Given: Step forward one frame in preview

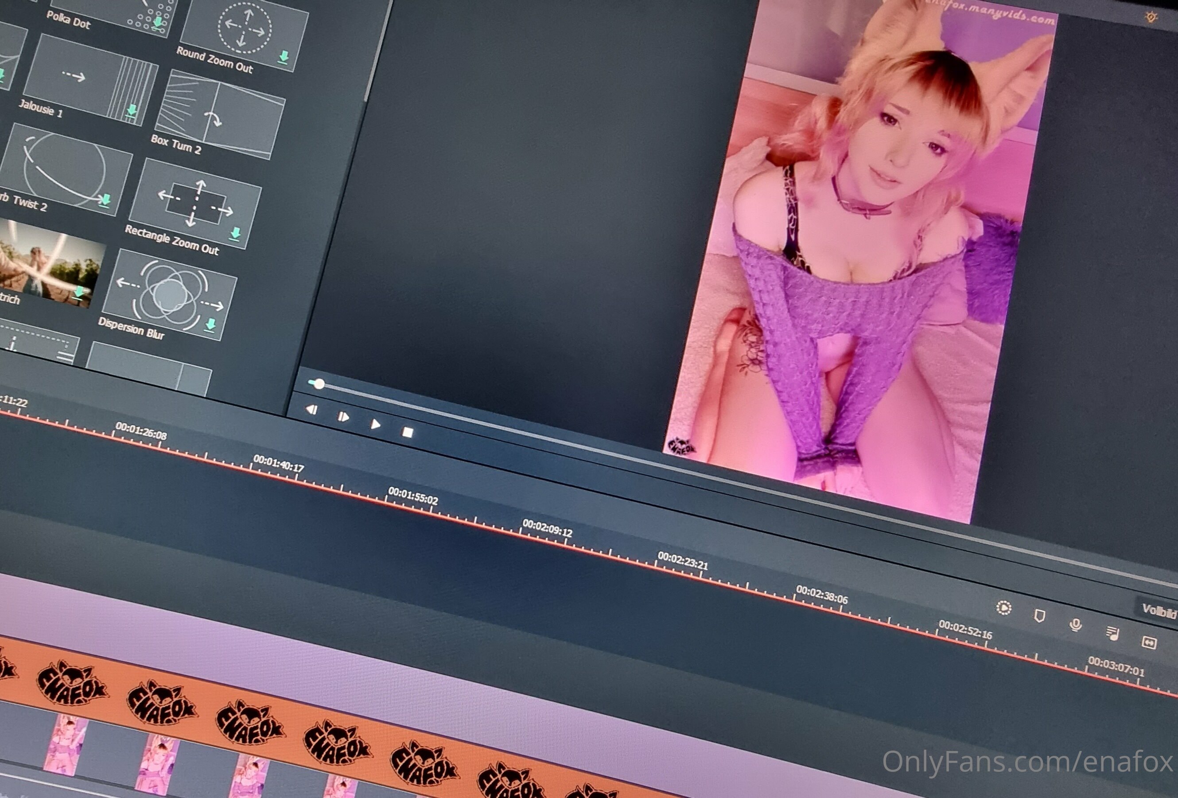Looking at the screenshot, I should pyautogui.click(x=343, y=417).
